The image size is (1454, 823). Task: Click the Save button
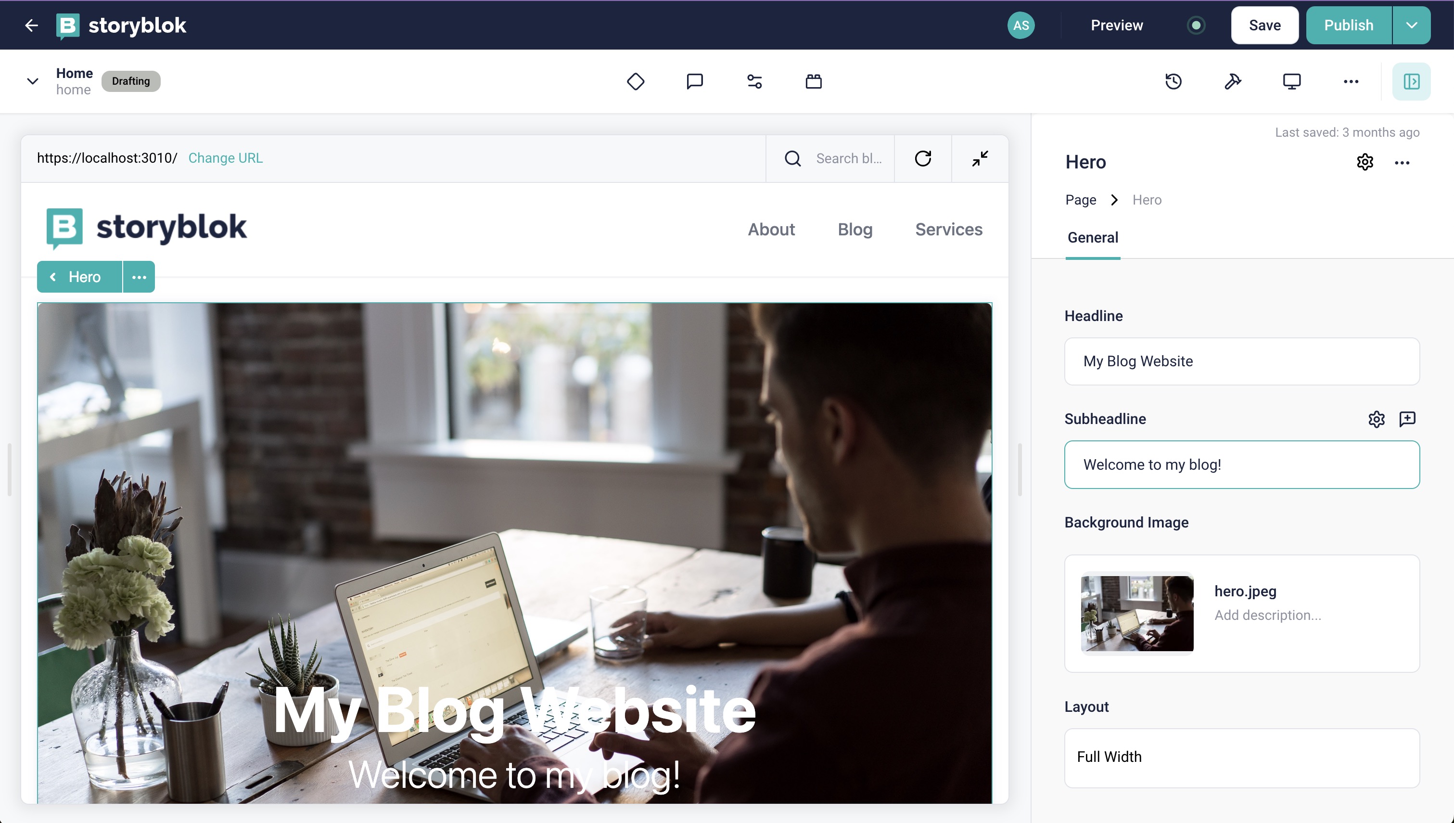point(1264,26)
